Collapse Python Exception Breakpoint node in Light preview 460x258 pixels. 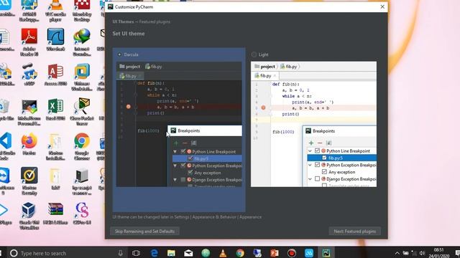(x=310, y=165)
